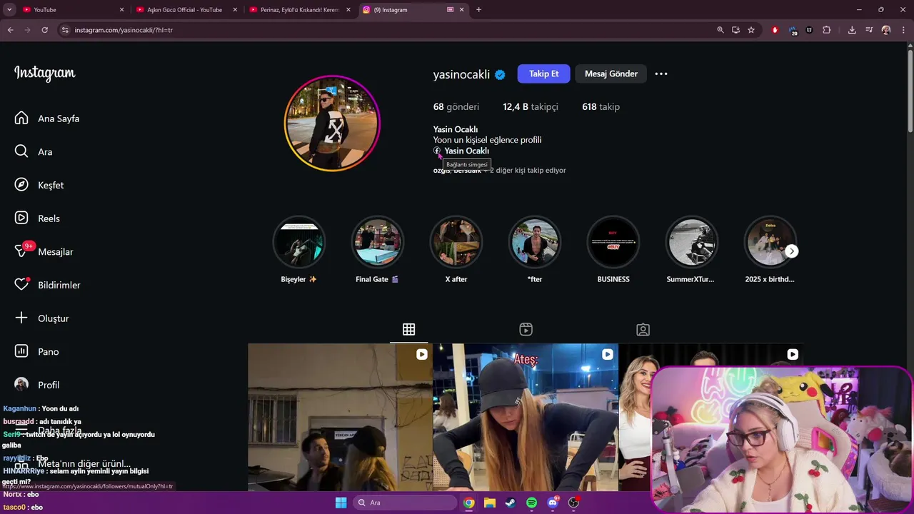
Task: Open the browser downloads icon
Action: pos(852,30)
